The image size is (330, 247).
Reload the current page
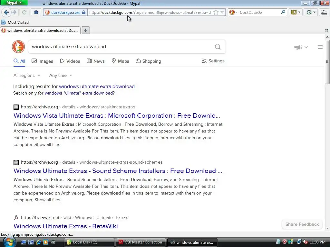(24, 13)
